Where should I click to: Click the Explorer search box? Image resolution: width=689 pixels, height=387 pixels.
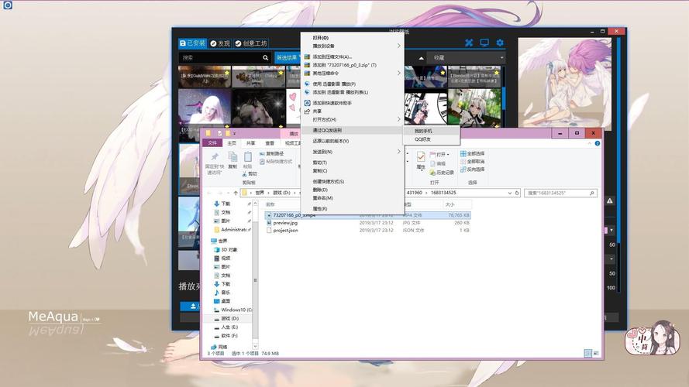[x=560, y=193]
